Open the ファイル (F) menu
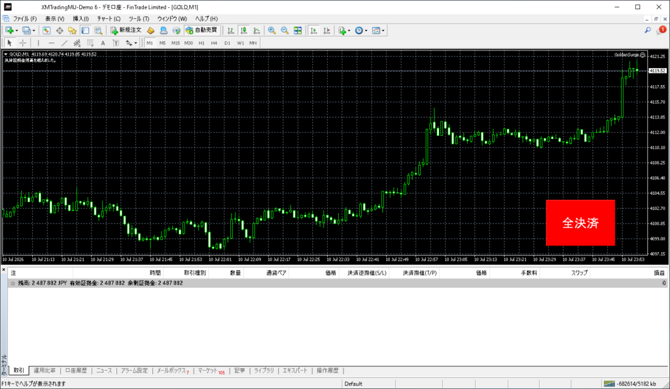Viewport: 670px width, 389px height. [x=24, y=18]
